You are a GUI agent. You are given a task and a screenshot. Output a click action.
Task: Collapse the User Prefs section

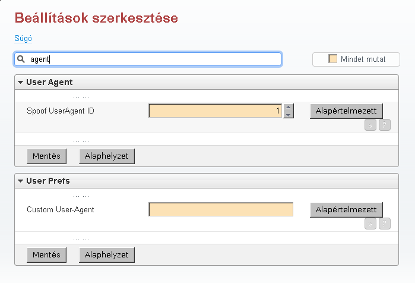click(20, 181)
